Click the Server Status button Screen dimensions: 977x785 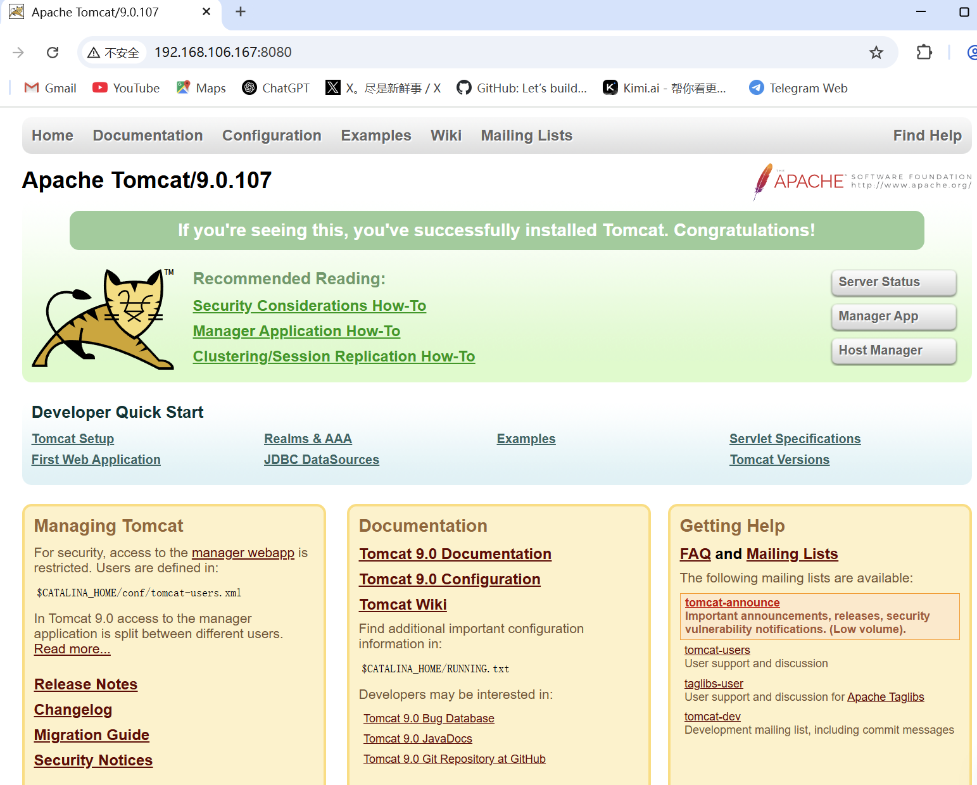(893, 282)
